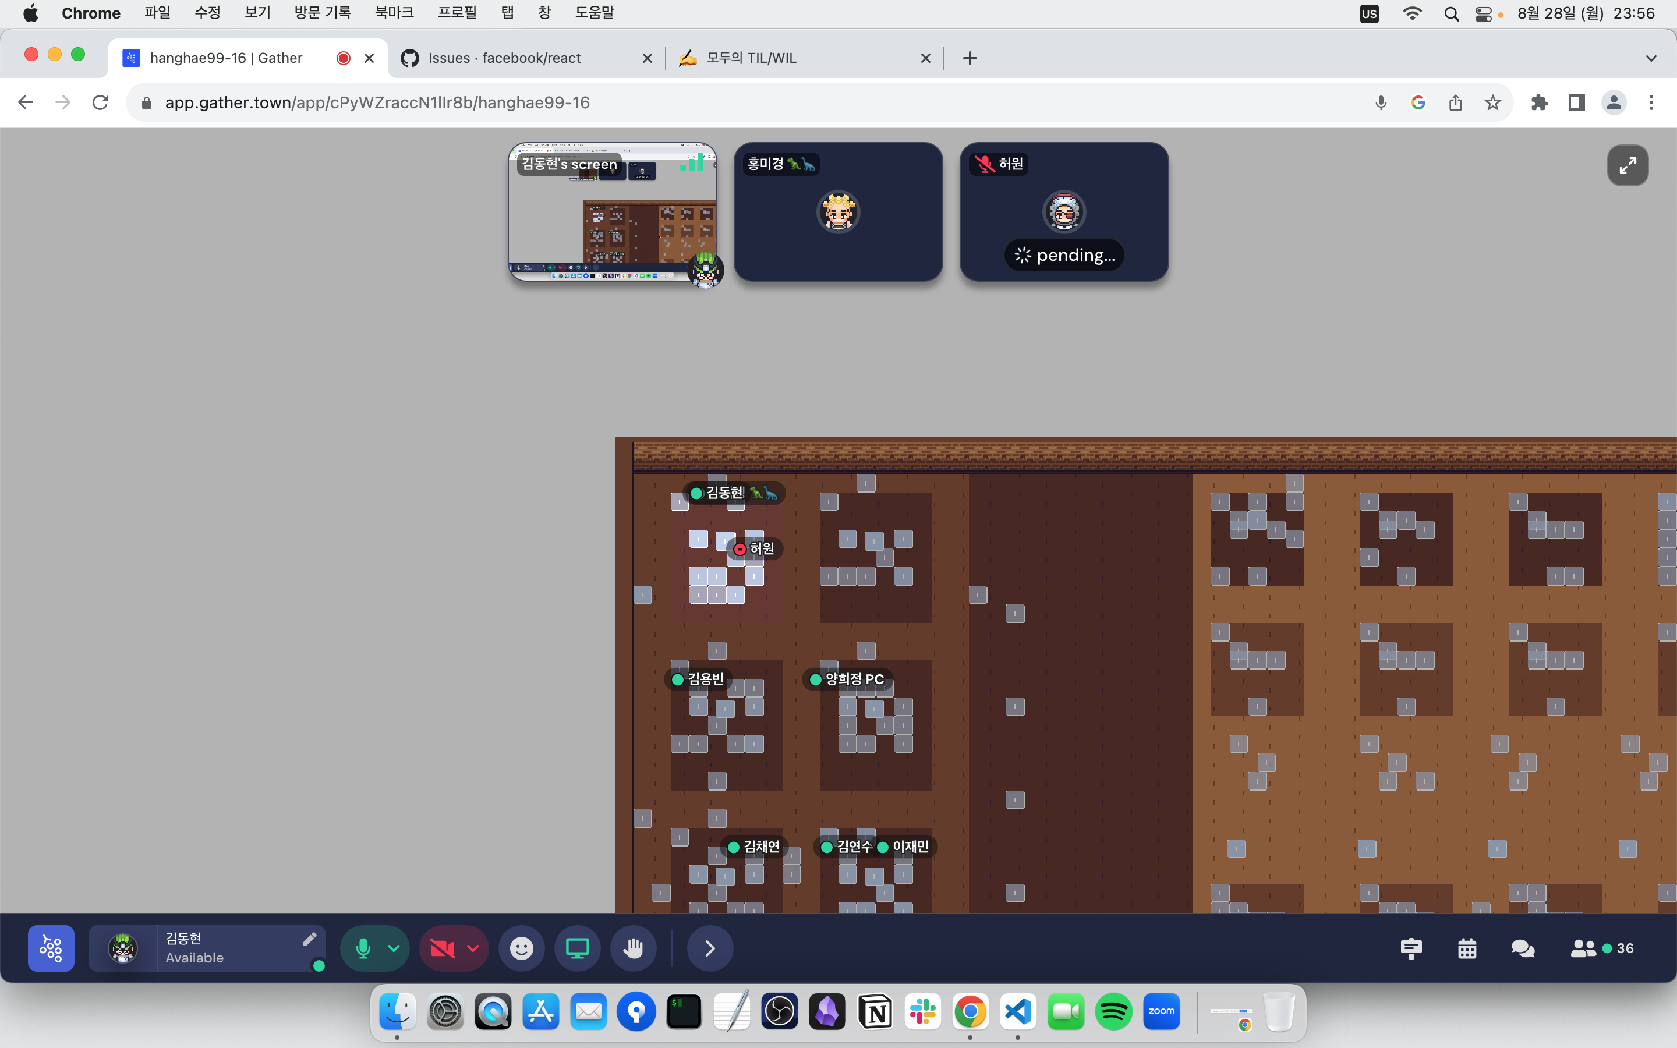Select 홍미경 video tile

pos(838,211)
